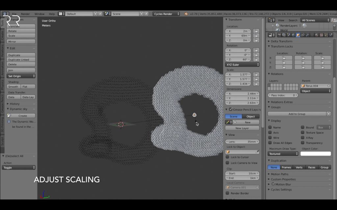Toggle the X-Ray display checkbox
This screenshot has height=210, width=337.
(x=303, y=137)
